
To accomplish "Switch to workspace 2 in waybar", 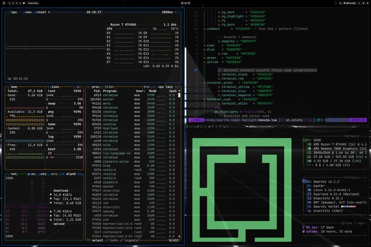I will [13, 3].
